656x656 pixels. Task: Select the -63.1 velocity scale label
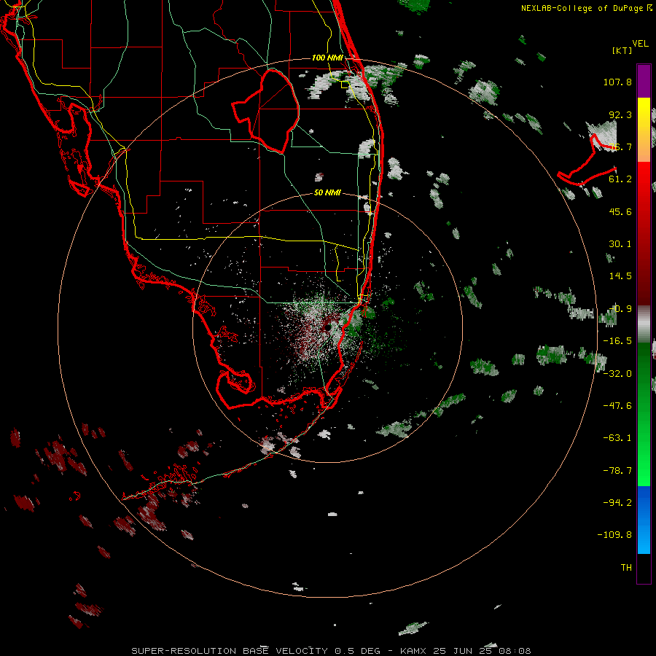coord(617,438)
